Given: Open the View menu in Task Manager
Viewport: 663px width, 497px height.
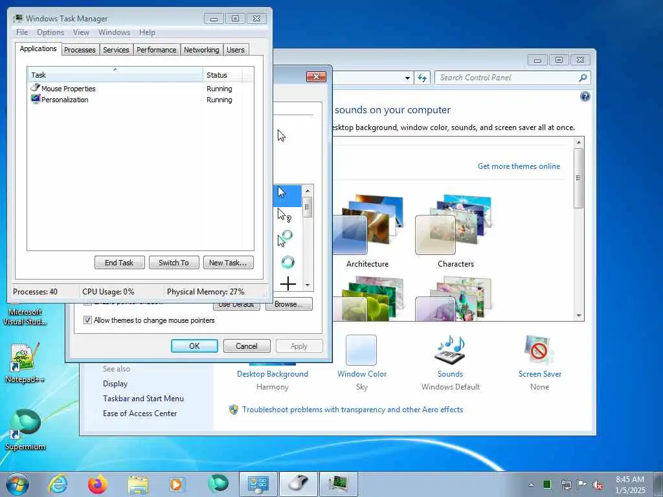Looking at the screenshot, I should tap(81, 32).
